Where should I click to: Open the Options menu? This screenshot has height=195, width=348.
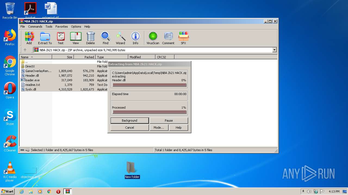(x=76, y=27)
